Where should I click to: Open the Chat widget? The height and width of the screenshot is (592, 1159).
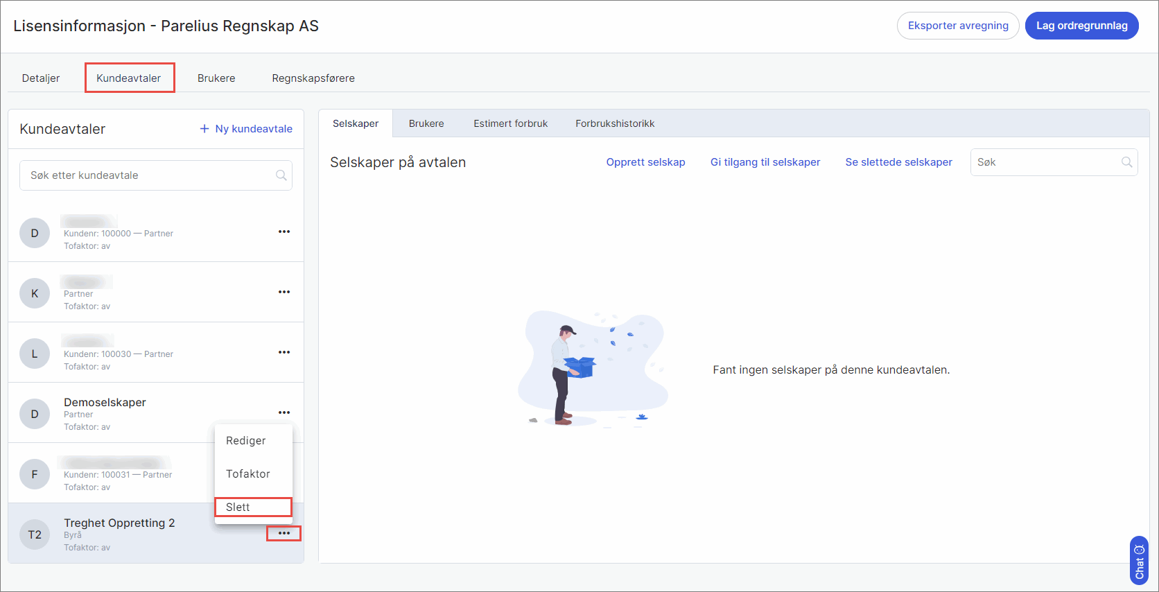(x=1139, y=561)
